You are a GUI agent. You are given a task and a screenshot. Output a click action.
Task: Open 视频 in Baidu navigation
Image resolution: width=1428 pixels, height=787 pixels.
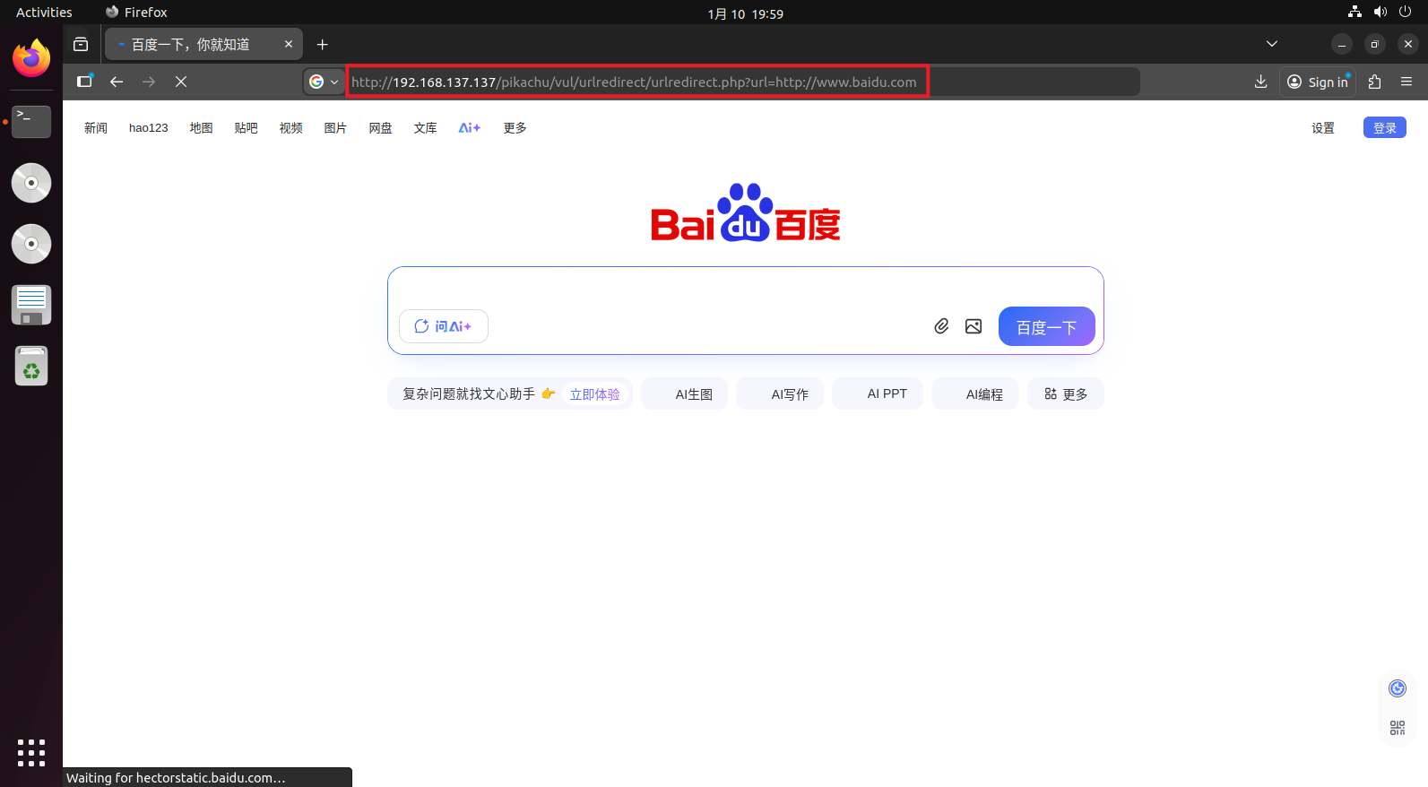[291, 128]
